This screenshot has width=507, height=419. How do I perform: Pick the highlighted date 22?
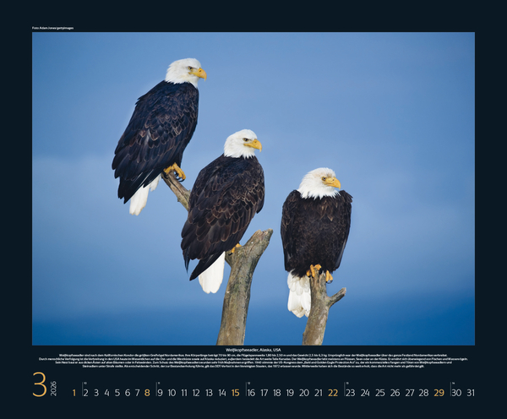[333, 392]
